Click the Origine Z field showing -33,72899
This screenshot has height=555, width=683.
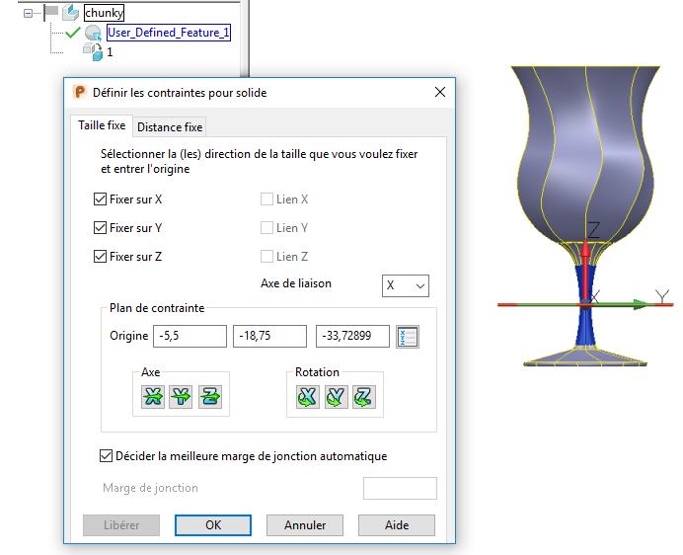coord(352,336)
